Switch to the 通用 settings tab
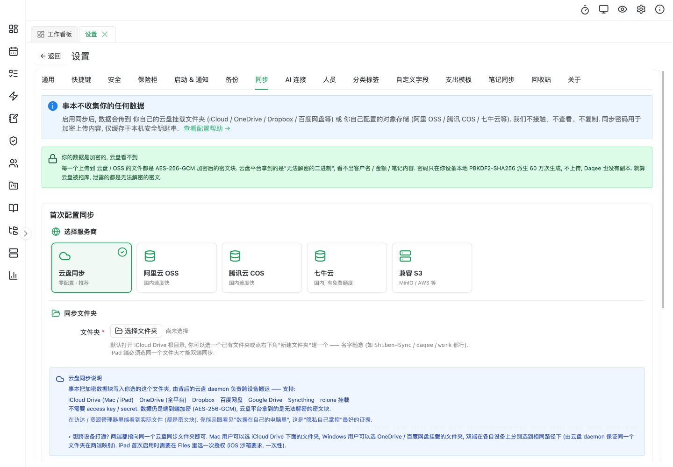The height and width of the screenshot is (467, 673). point(48,80)
